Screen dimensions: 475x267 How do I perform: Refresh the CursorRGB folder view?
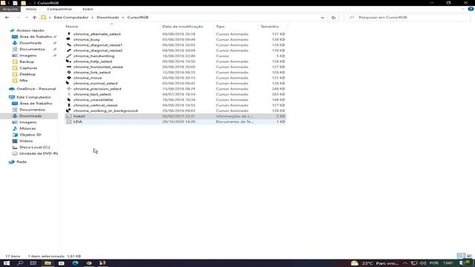click(333, 18)
